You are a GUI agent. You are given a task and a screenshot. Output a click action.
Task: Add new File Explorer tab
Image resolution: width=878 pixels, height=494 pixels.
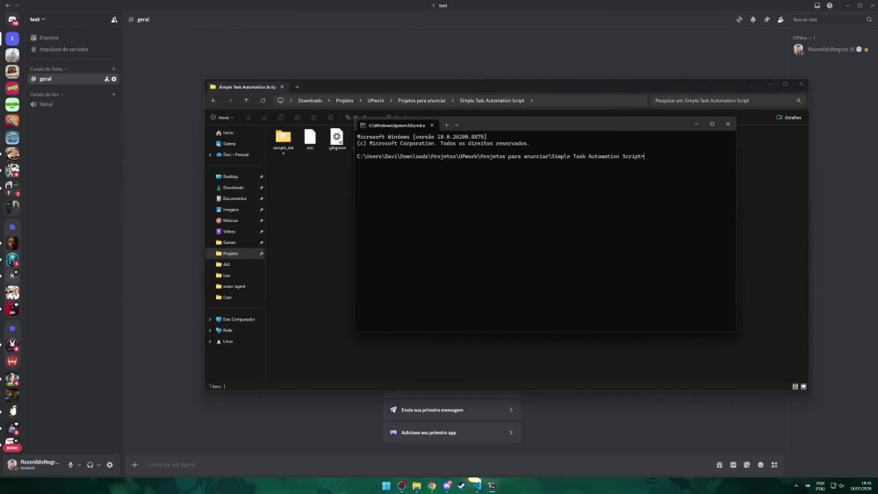297,87
